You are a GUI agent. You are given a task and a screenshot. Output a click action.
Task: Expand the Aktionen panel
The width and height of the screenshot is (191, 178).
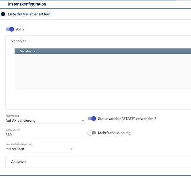[x=98, y=162]
